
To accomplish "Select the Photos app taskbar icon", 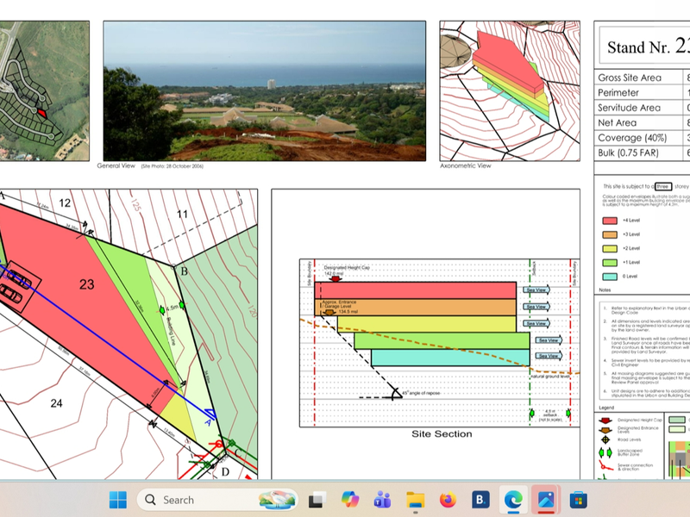I will [x=546, y=500].
